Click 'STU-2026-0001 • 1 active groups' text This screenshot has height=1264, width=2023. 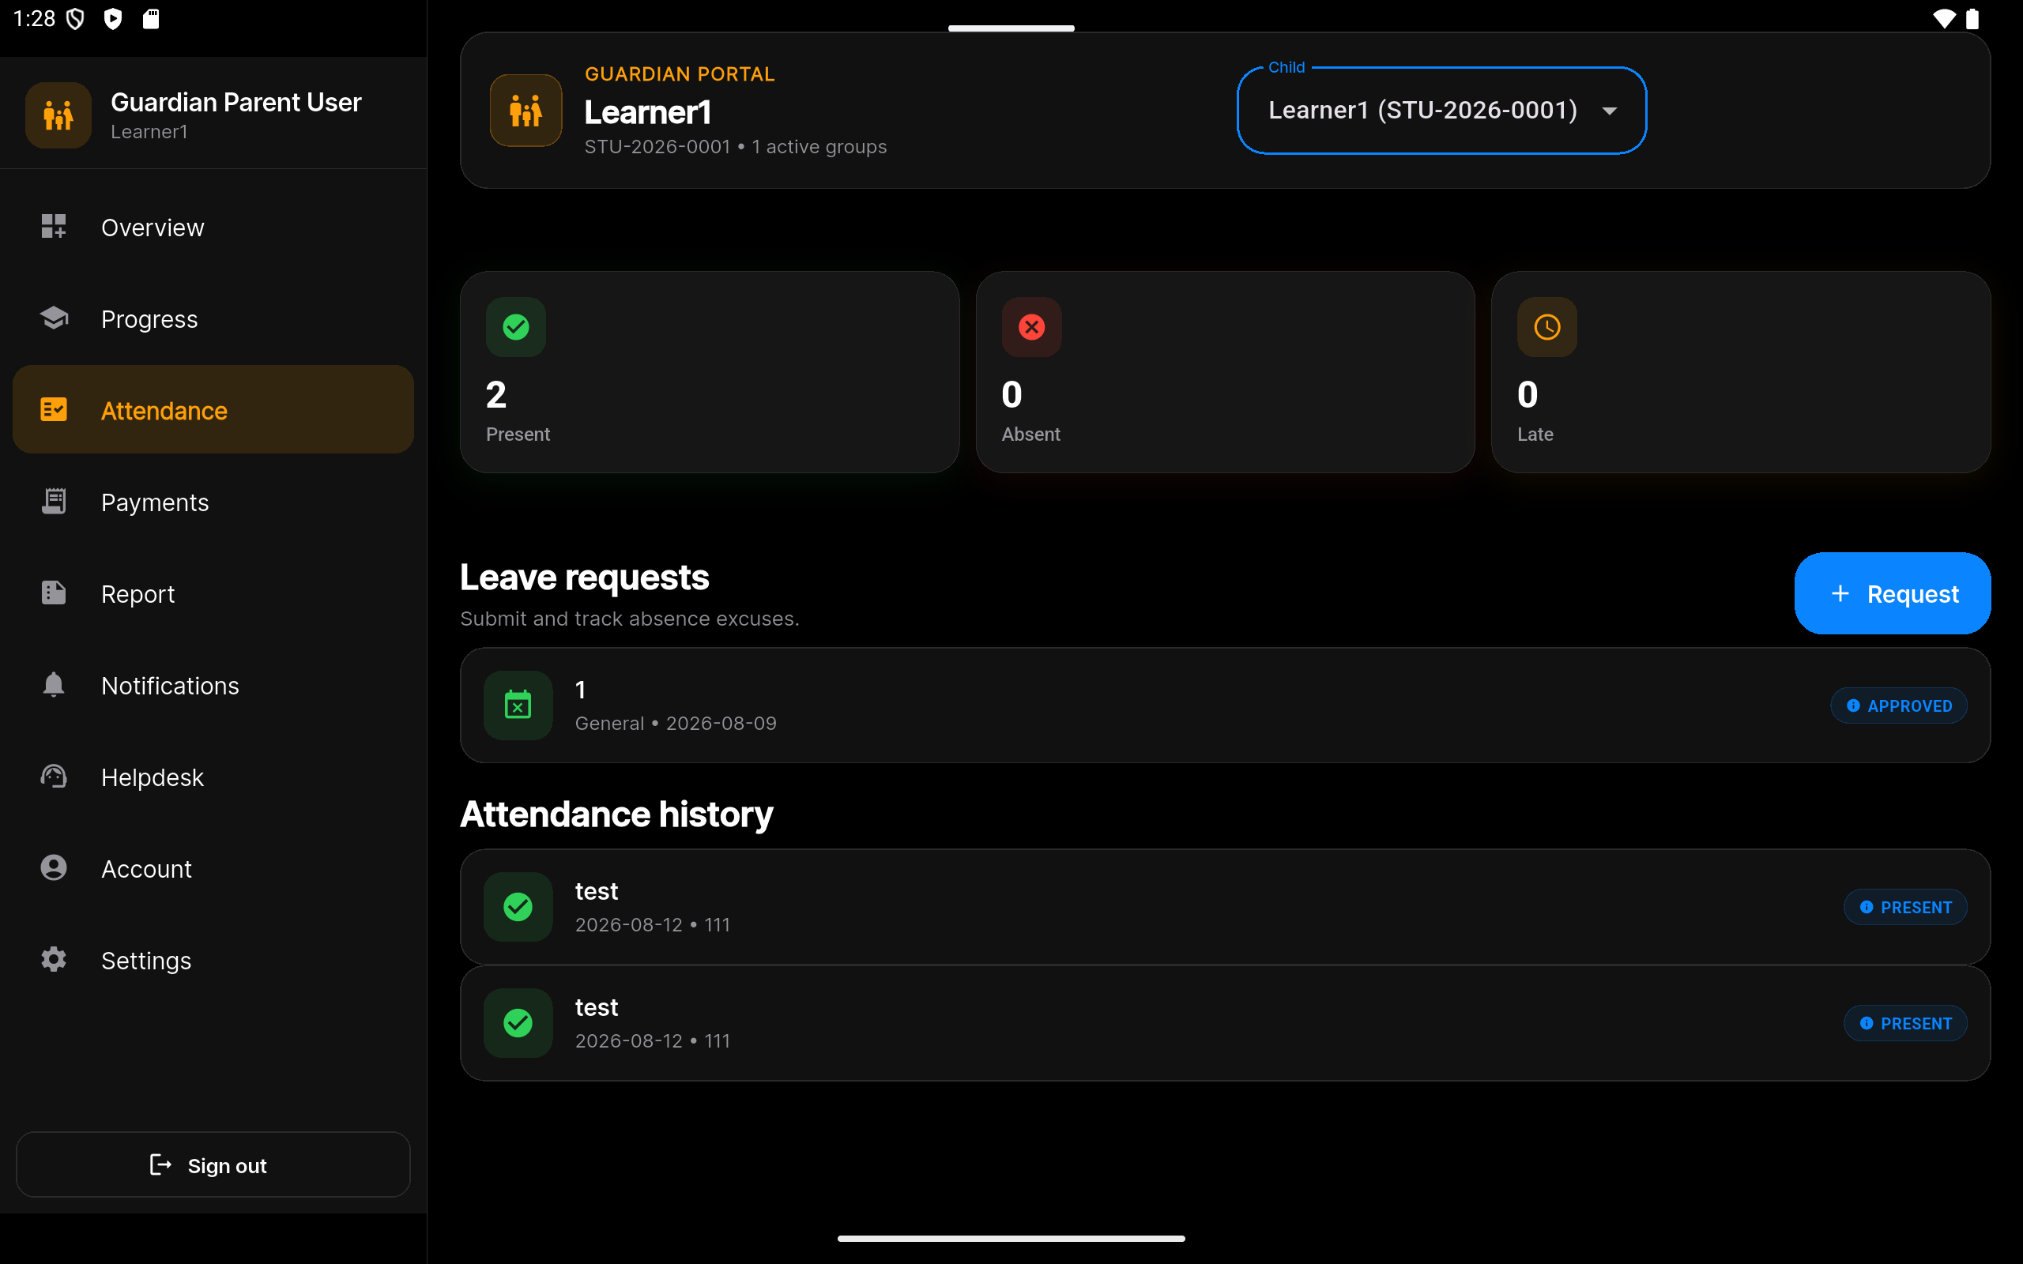736,147
